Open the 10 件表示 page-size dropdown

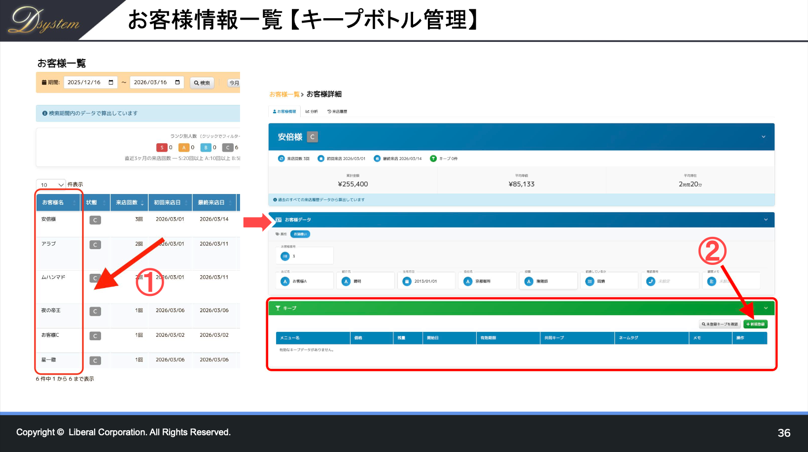coord(51,185)
